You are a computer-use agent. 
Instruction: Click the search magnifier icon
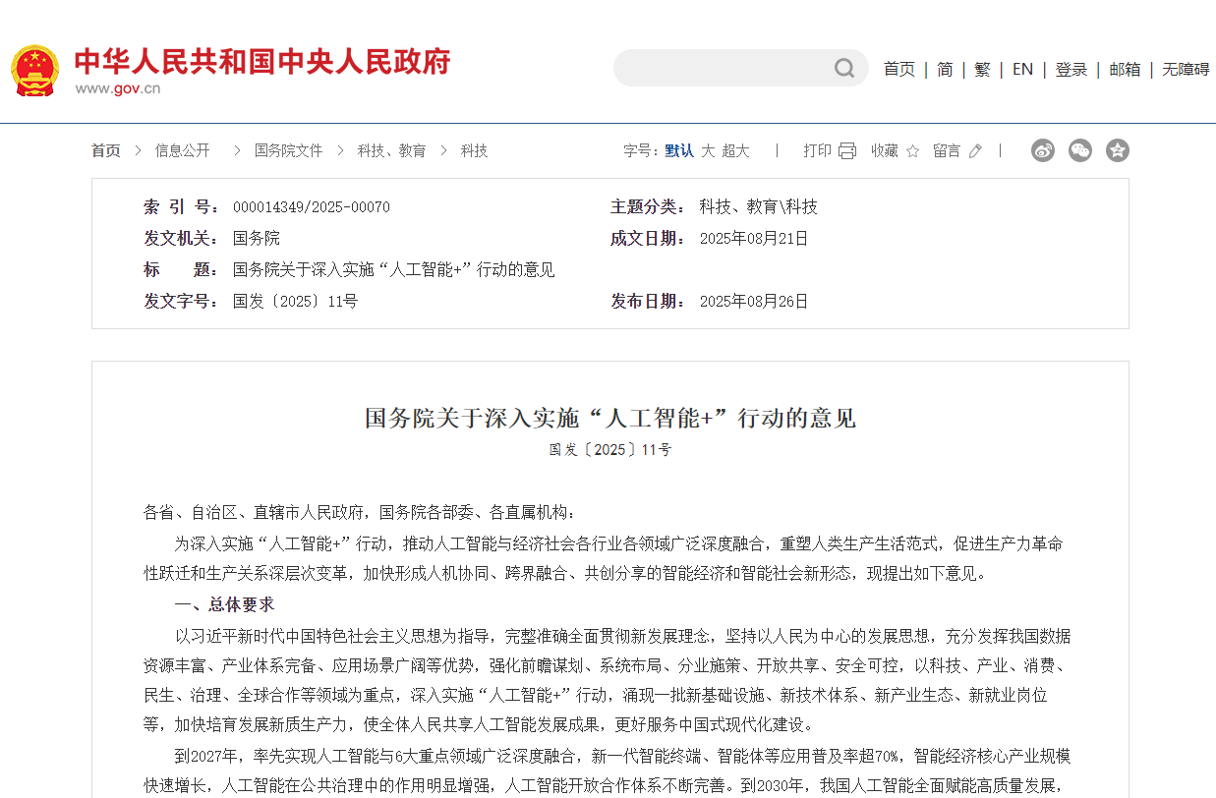(843, 68)
